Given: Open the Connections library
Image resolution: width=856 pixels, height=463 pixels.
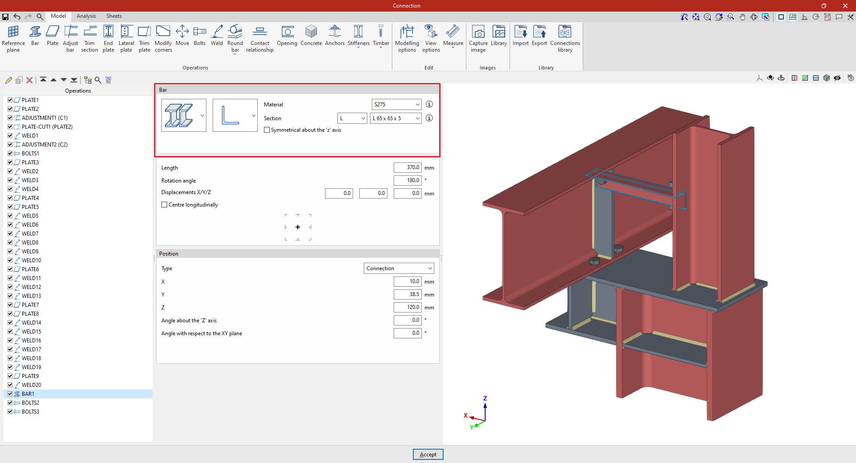Looking at the screenshot, I should [x=564, y=38].
